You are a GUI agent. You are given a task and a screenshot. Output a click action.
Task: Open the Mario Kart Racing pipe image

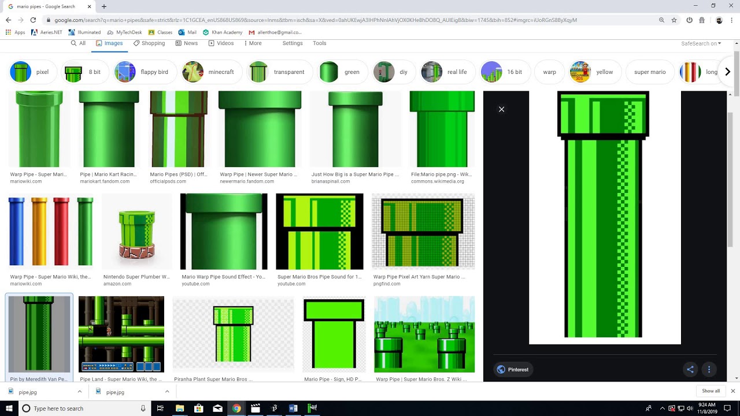109,129
